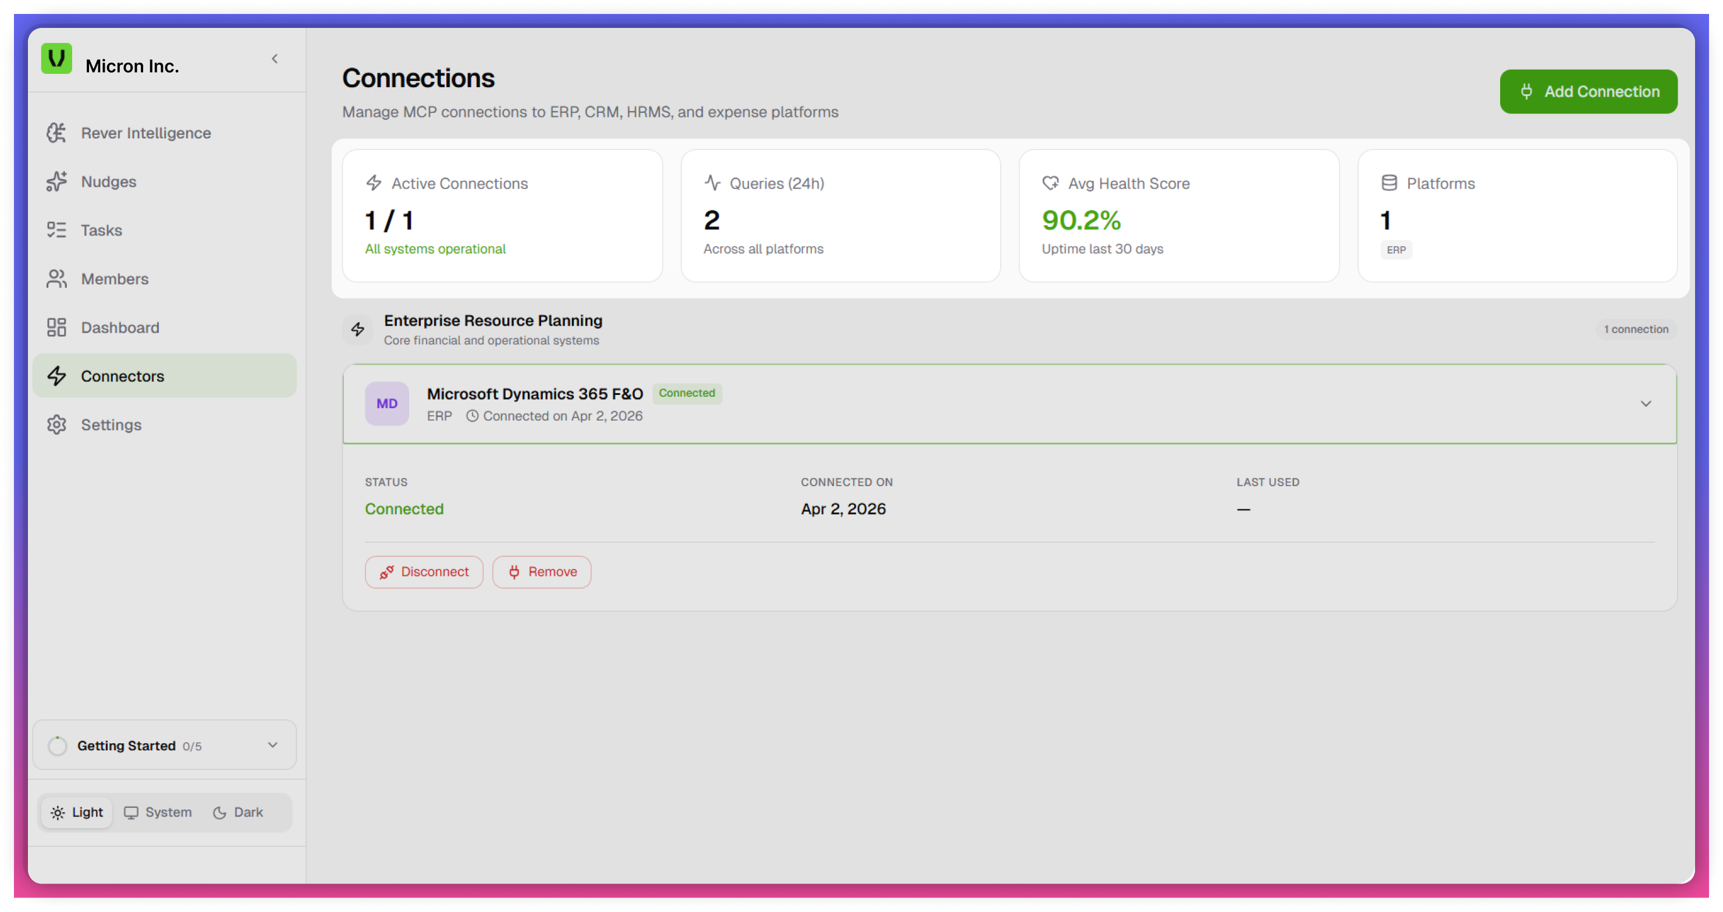The height and width of the screenshot is (912, 1723).
Task: Click the MD avatar for Microsoft Dynamics
Action: click(386, 403)
